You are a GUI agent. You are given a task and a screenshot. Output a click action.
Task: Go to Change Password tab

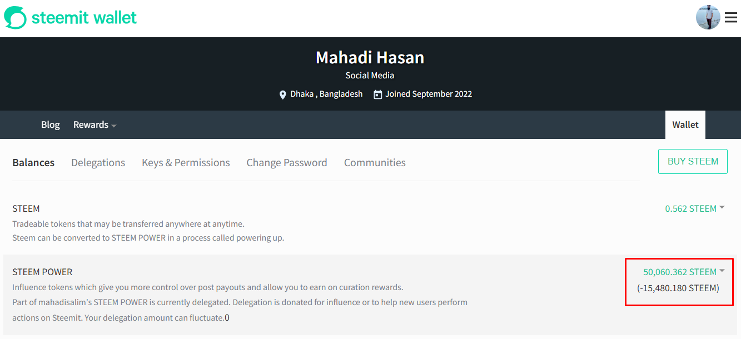point(287,163)
